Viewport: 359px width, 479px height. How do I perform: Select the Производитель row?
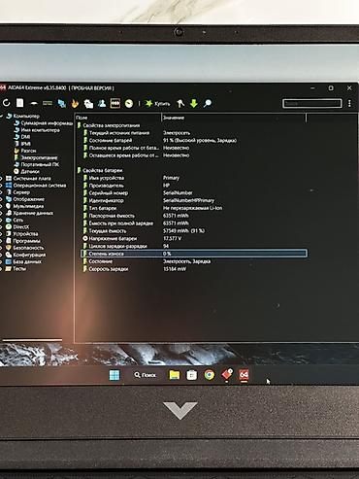point(194,186)
